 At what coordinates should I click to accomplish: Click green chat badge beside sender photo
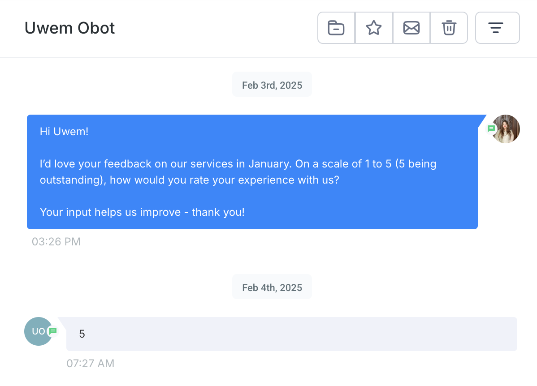point(491,129)
